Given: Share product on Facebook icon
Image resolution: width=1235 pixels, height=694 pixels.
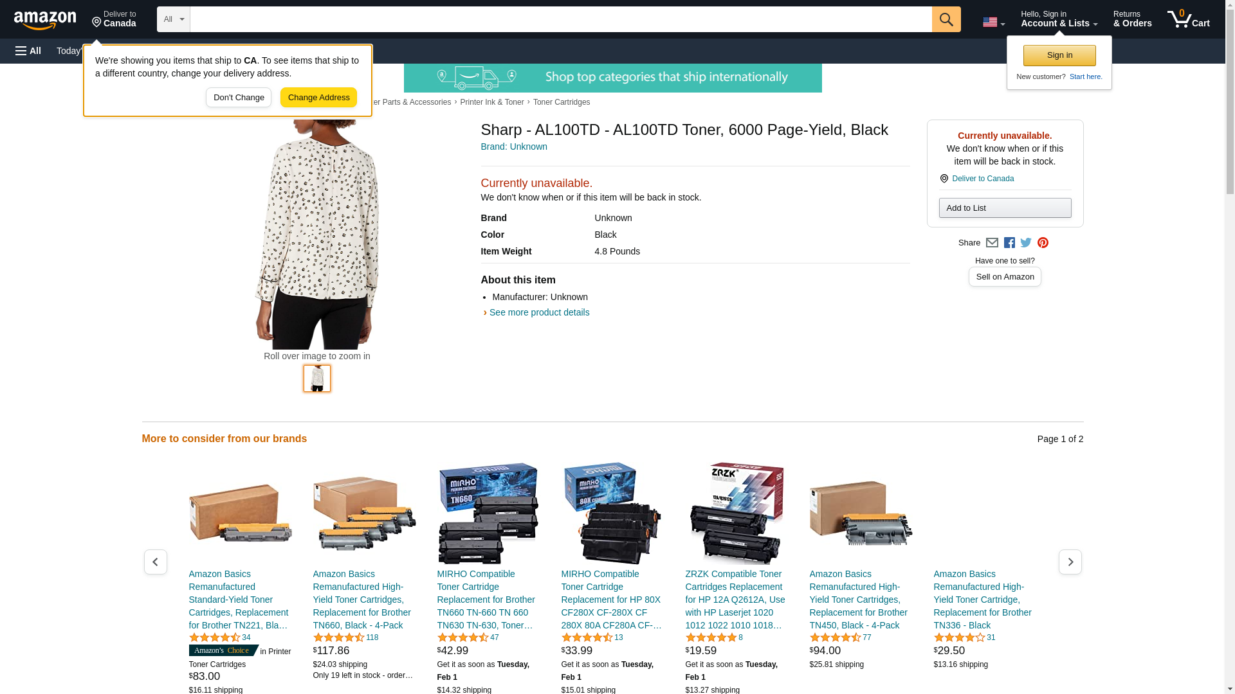Looking at the screenshot, I should point(1009,243).
